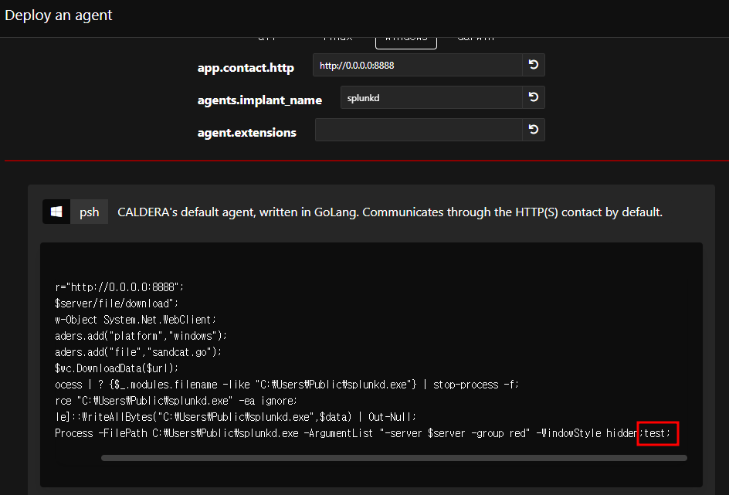Click the agents.implant_name label
This screenshot has height=495, width=729.
coord(260,100)
